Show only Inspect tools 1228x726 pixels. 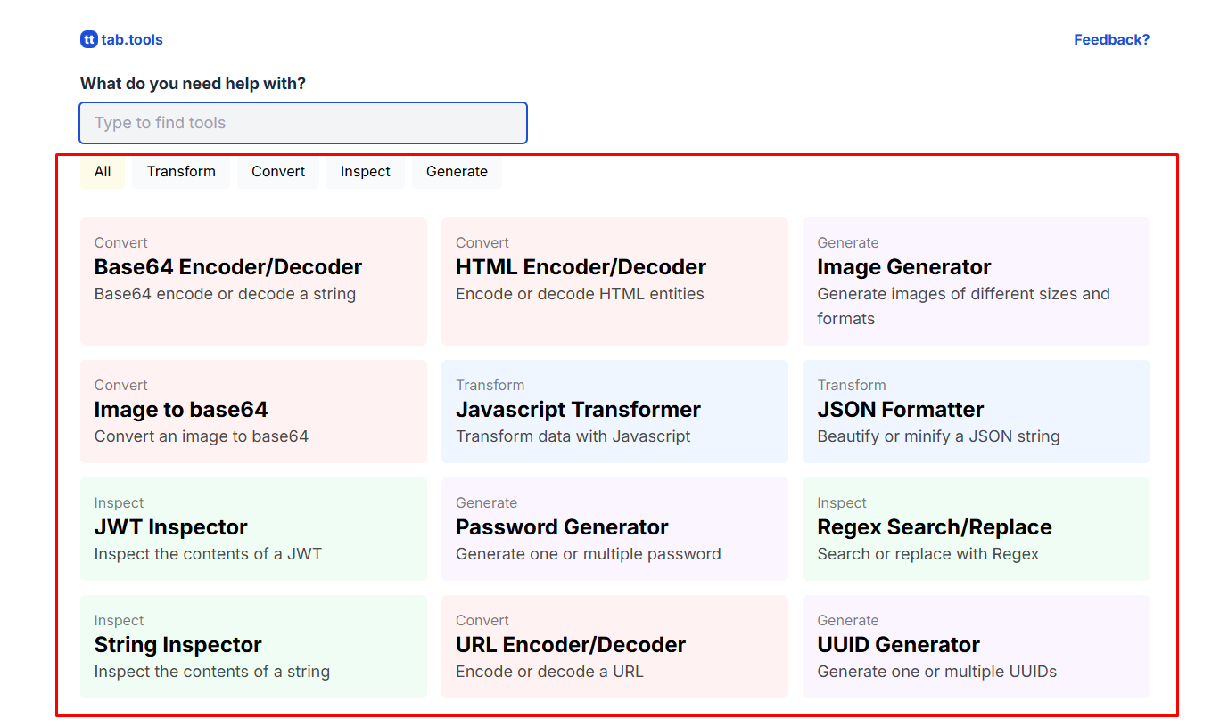point(366,172)
